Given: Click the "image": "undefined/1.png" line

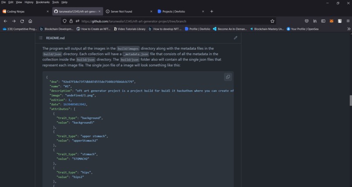Looking at the screenshot, I should pyautogui.click(x=73, y=95).
